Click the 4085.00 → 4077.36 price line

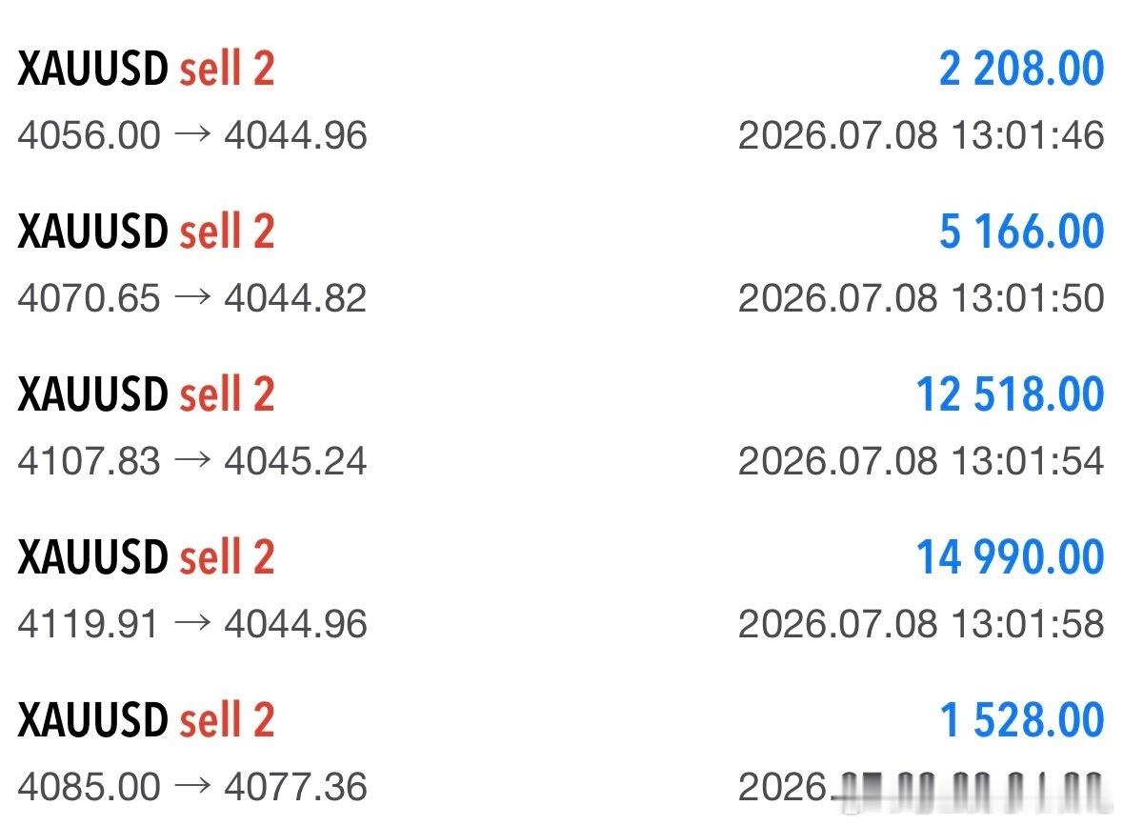tap(192, 787)
